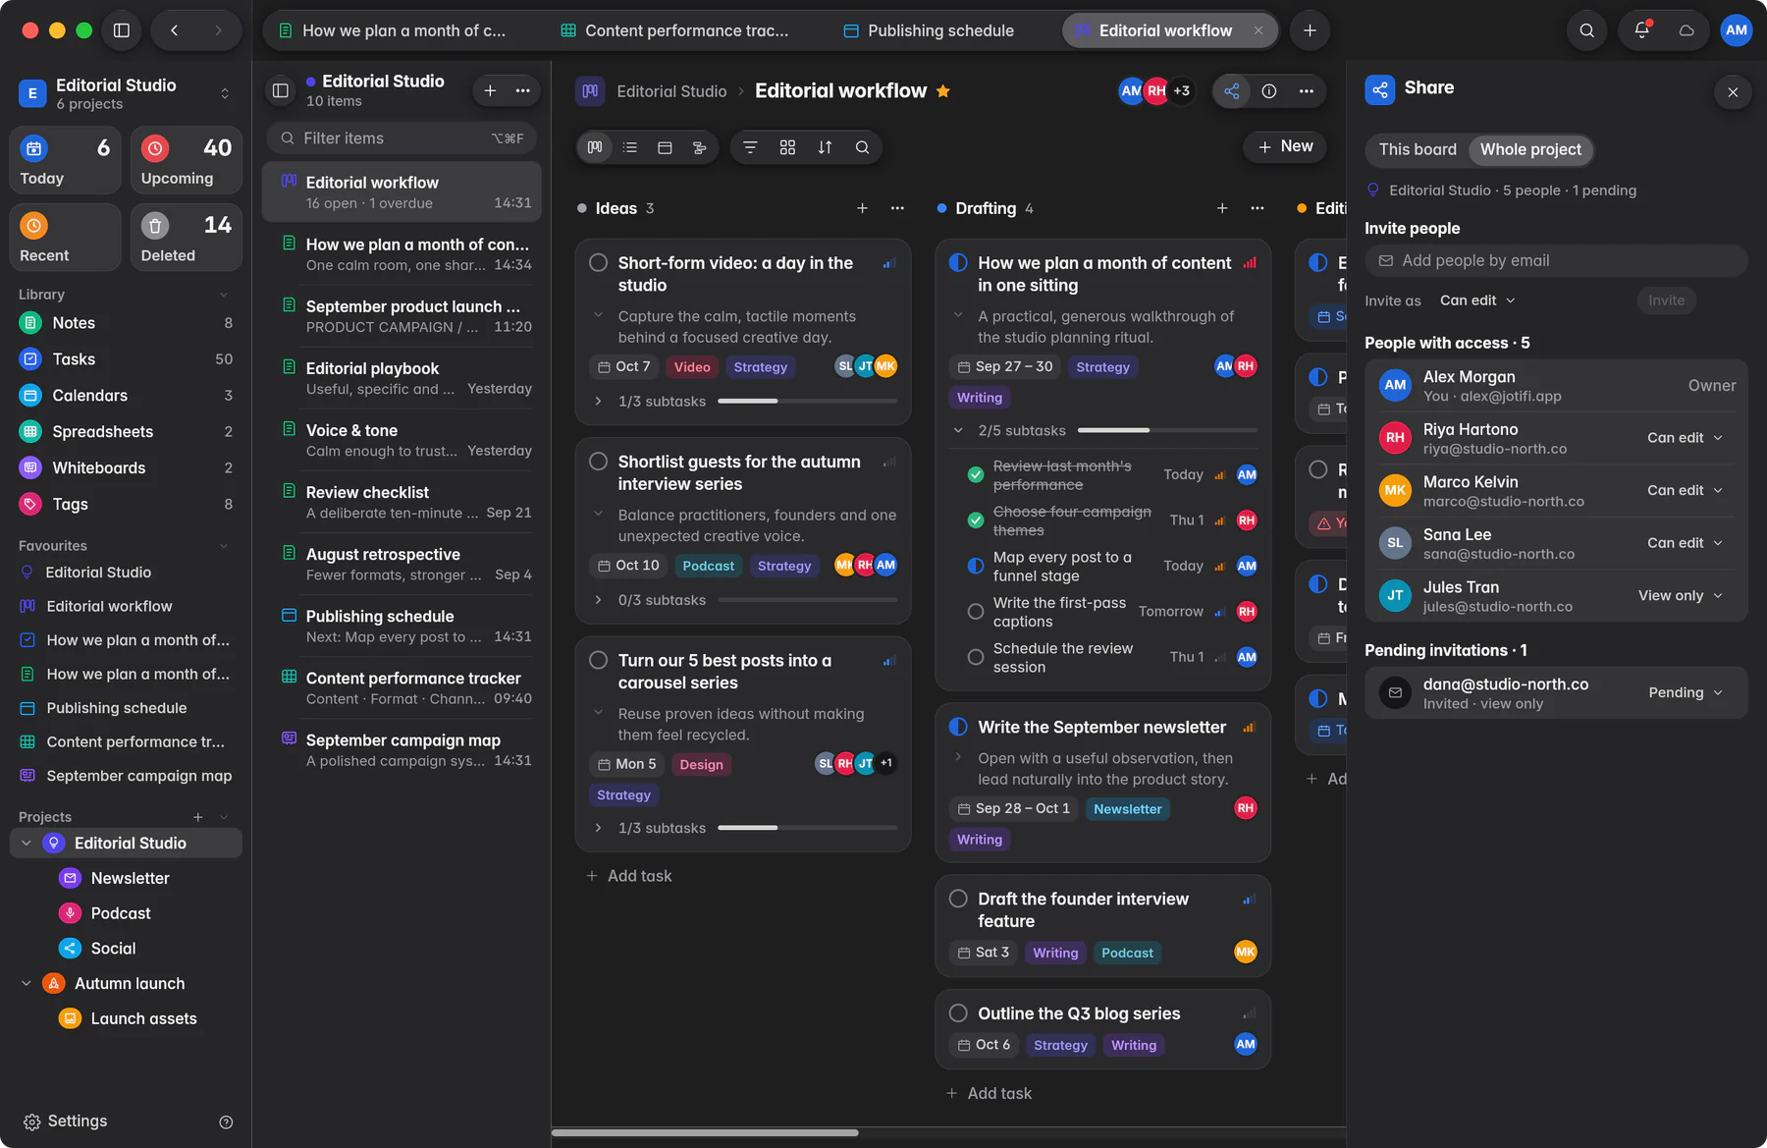Unstar the Editorial workflow favourite star
This screenshot has width=1767, height=1148.
tap(942, 91)
